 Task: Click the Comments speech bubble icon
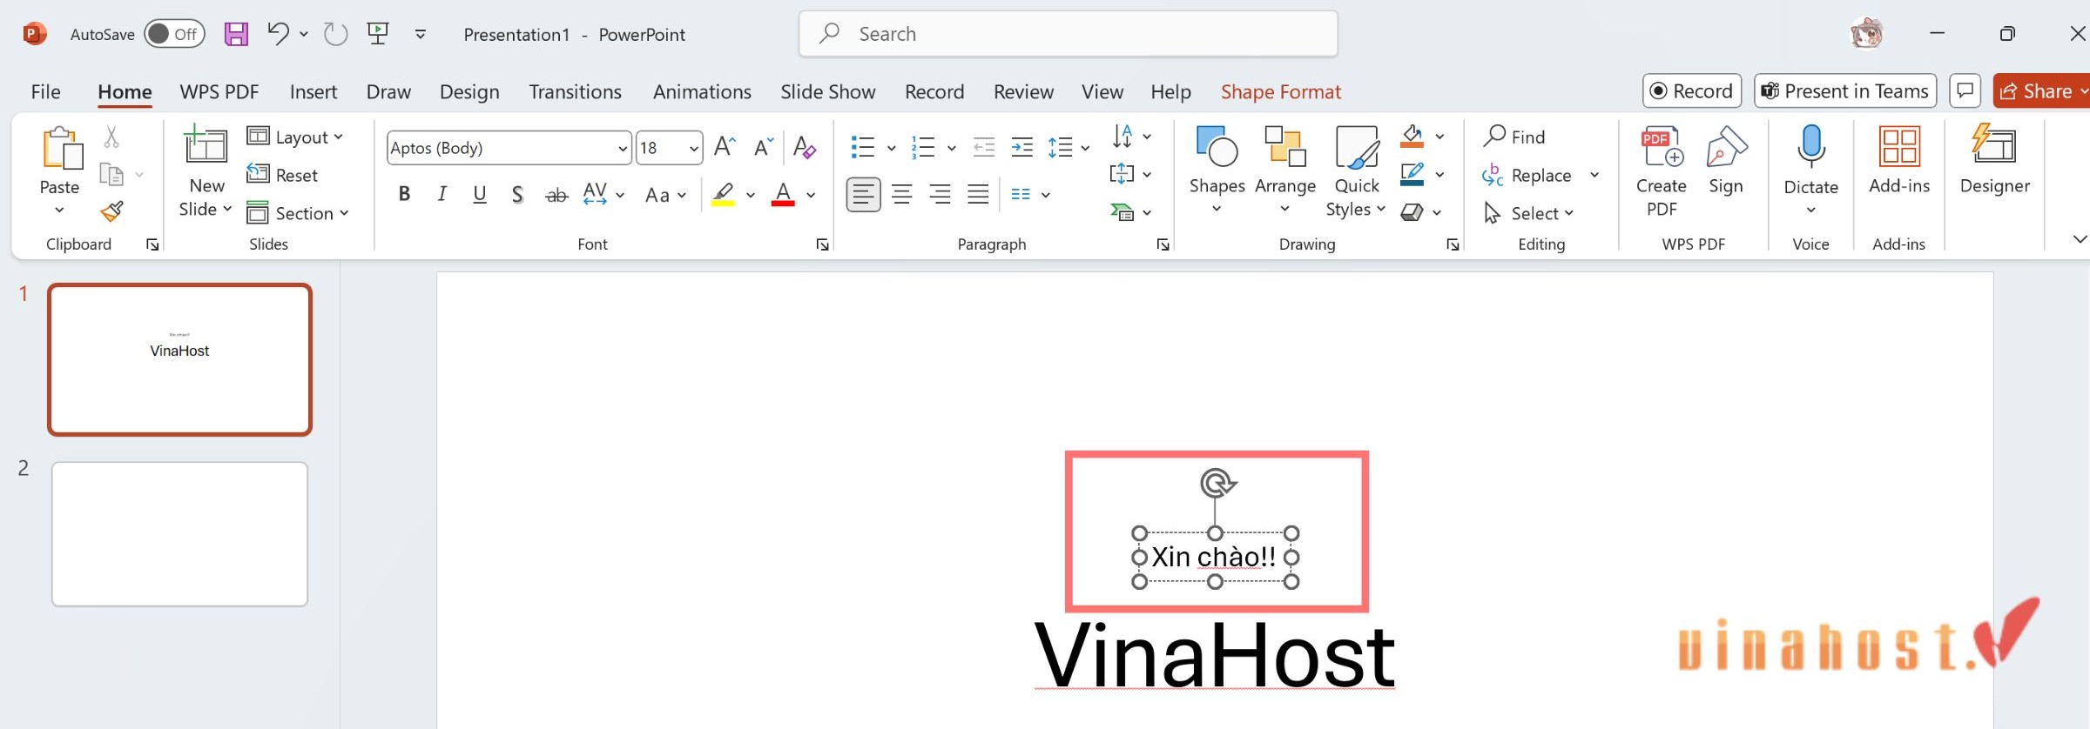(x=1965, y=91)
